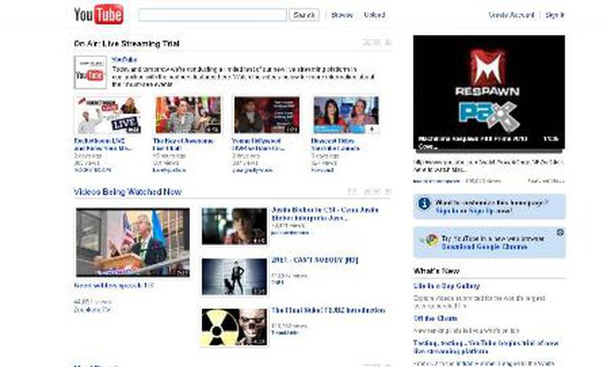Open the Young Hollywood video thumbnail
607x367 pixels.
click(x=266, y=115)
